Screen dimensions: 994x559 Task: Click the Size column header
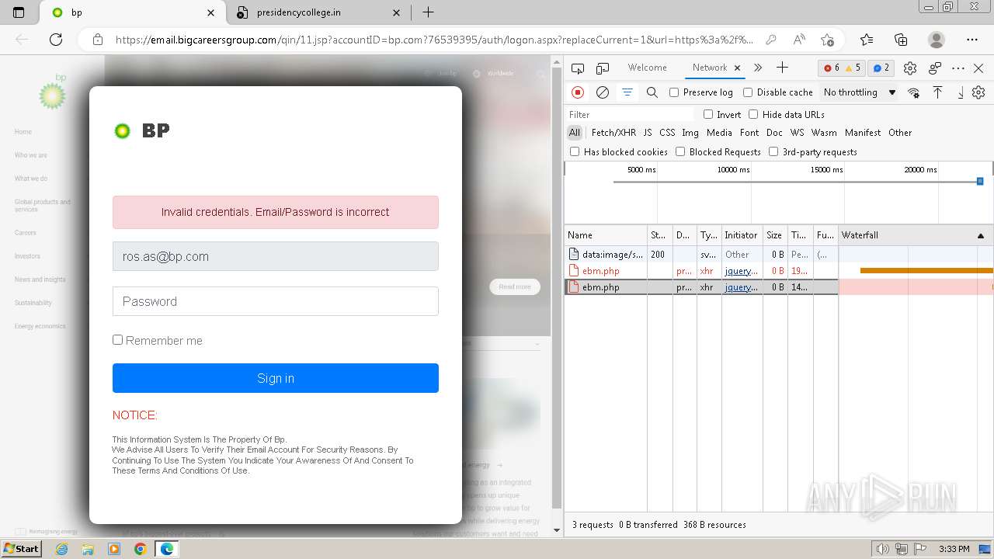774,235
